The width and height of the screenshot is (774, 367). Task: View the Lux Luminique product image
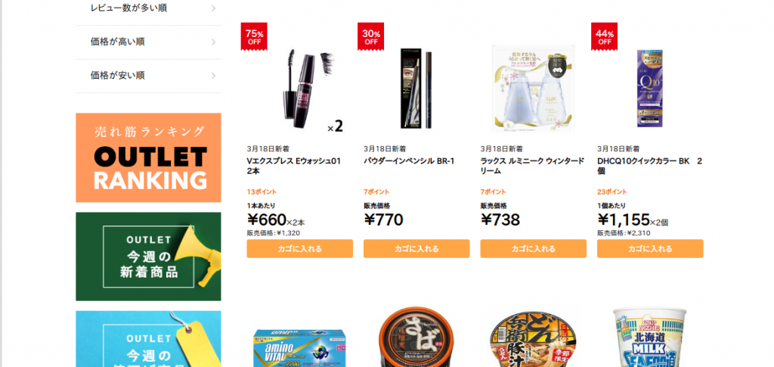click(x=533, y=89)
